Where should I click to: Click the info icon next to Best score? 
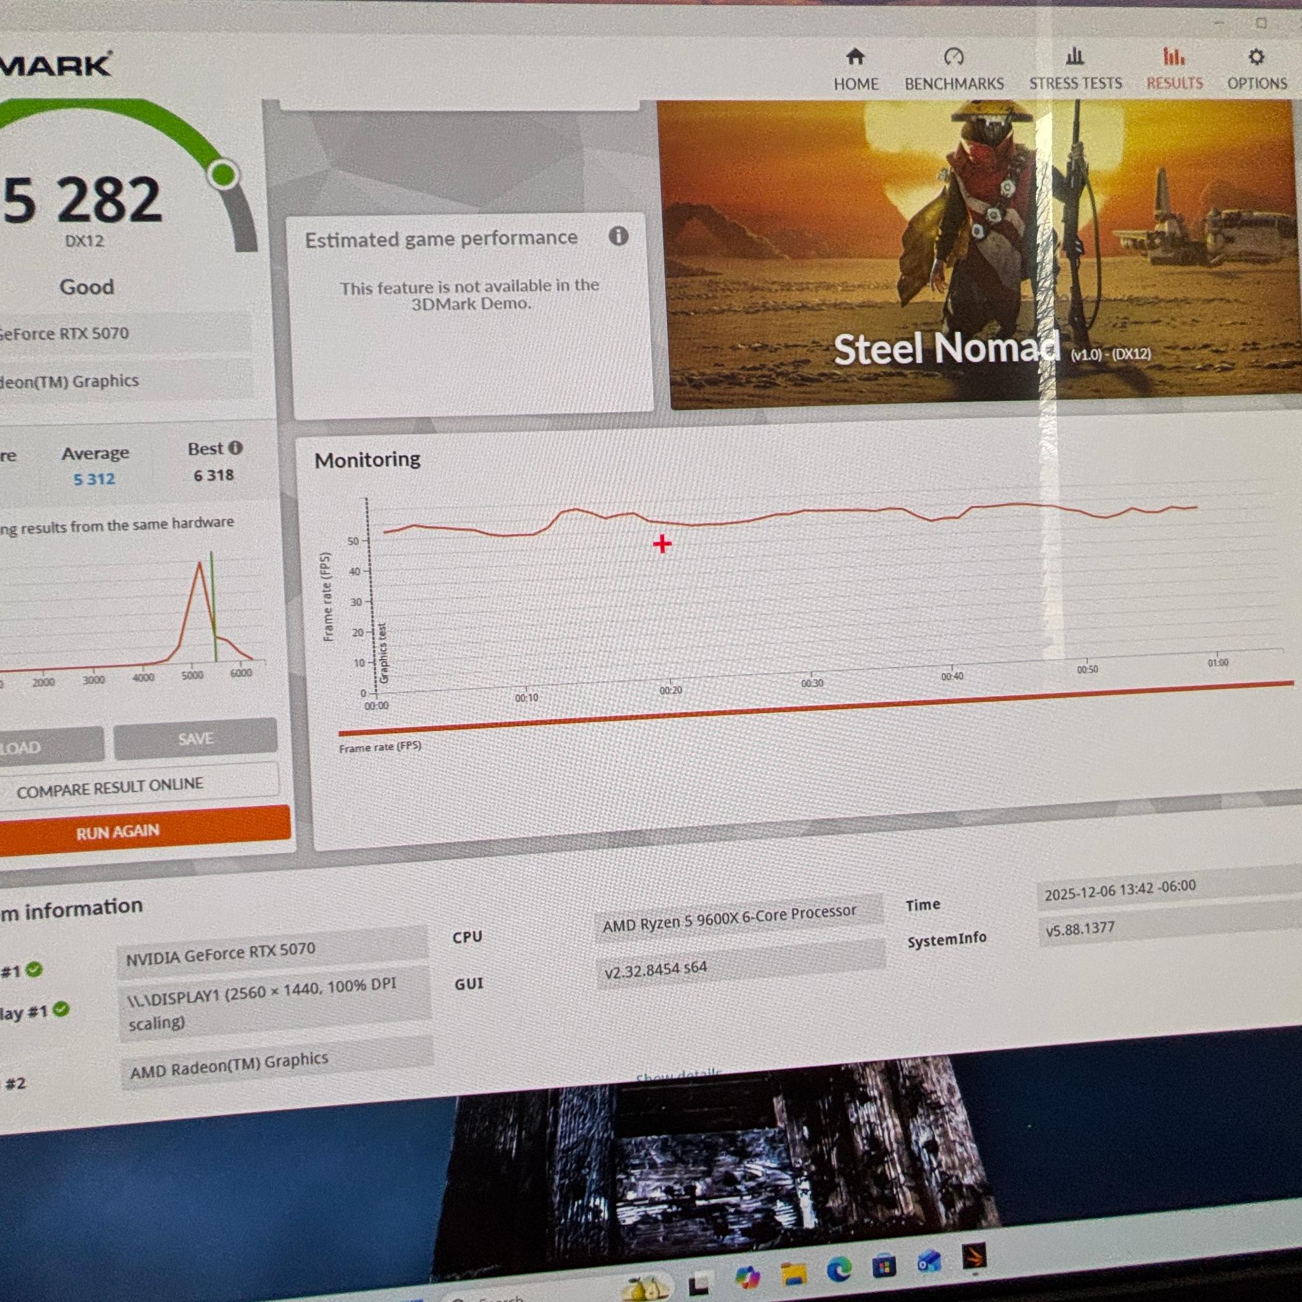tap(235, 448)
